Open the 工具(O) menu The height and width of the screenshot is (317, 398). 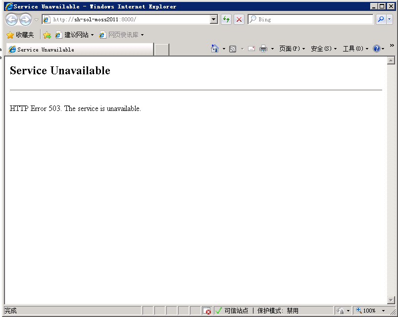(x=354, y=48)
